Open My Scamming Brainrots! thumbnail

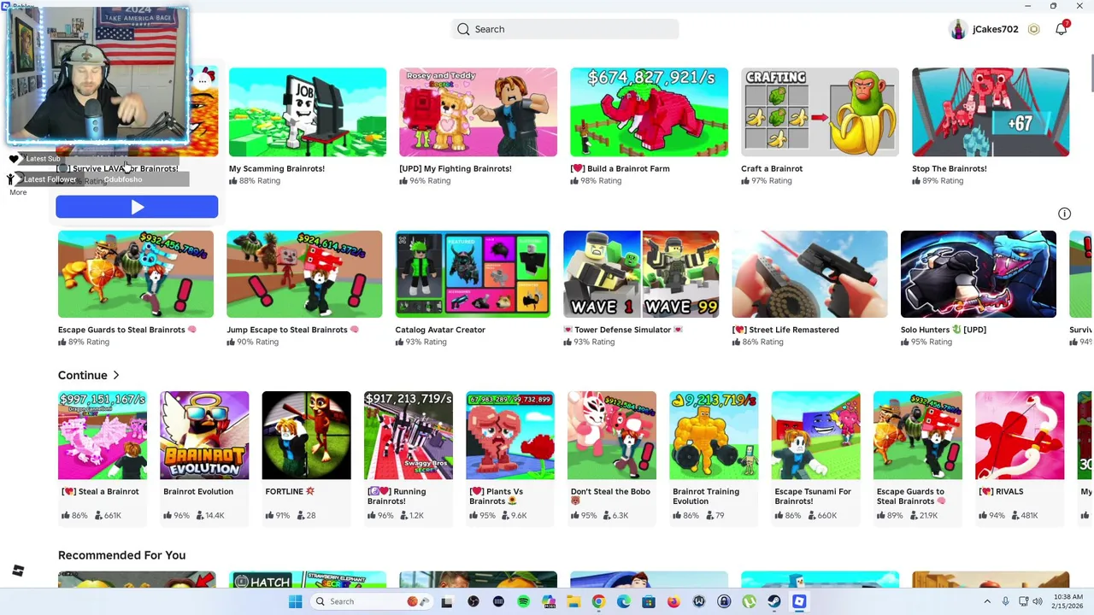click(307, 112)
